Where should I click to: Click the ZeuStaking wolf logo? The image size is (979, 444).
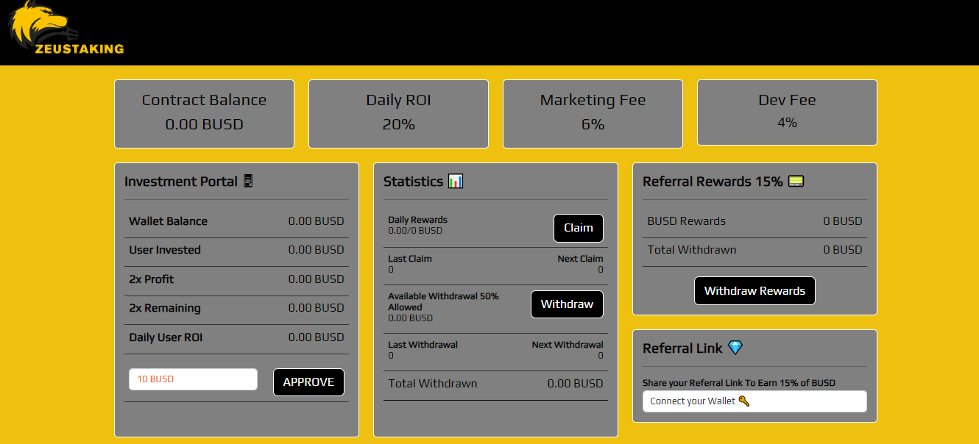66,28
